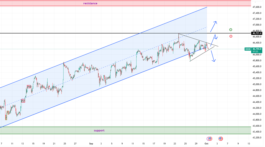Screen dimensions: 265x147
Task: Click the red circle marker below the black line
Action: 231,36
